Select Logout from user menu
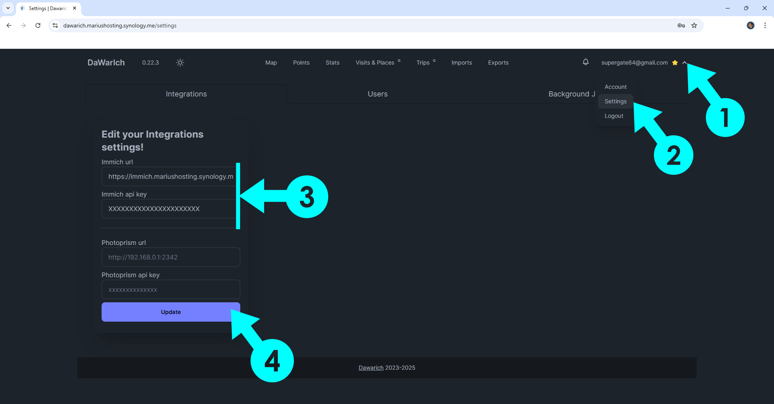This screenshot has height=404, width=774. point(614,116)
